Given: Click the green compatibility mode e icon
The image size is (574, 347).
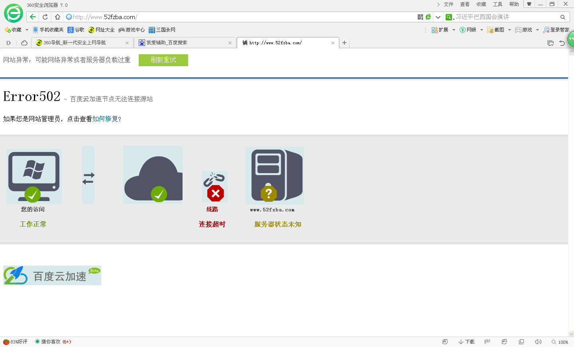Looking at the screenshot, I should click(428, 17).
